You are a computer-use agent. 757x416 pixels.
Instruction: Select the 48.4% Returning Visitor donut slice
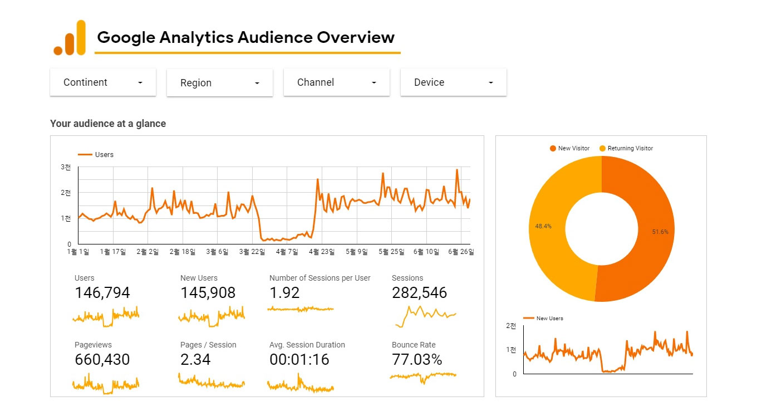(x=548, y=228)
